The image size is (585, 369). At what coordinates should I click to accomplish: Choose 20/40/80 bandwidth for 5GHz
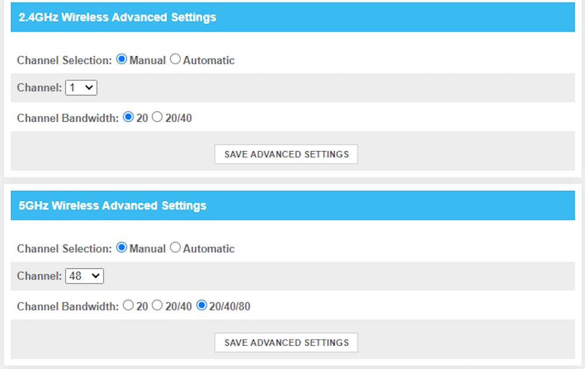coord(202,306)
